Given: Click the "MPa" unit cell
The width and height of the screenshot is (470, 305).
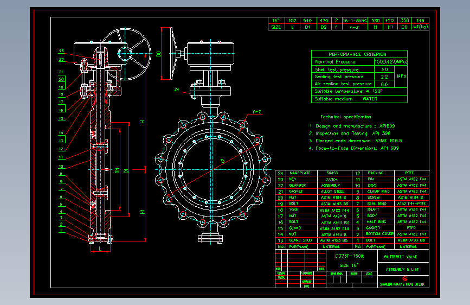Looking at the screenshot, I should [401, 76].
